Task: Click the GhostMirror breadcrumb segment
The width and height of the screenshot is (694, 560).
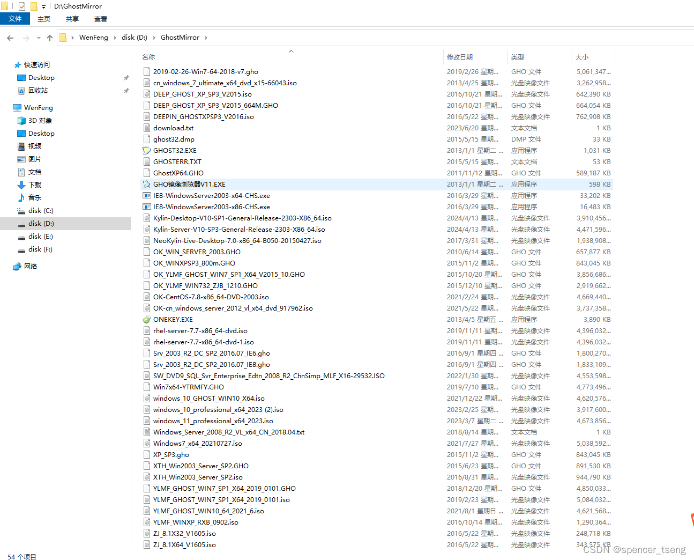Action: (x=180, y=38)
